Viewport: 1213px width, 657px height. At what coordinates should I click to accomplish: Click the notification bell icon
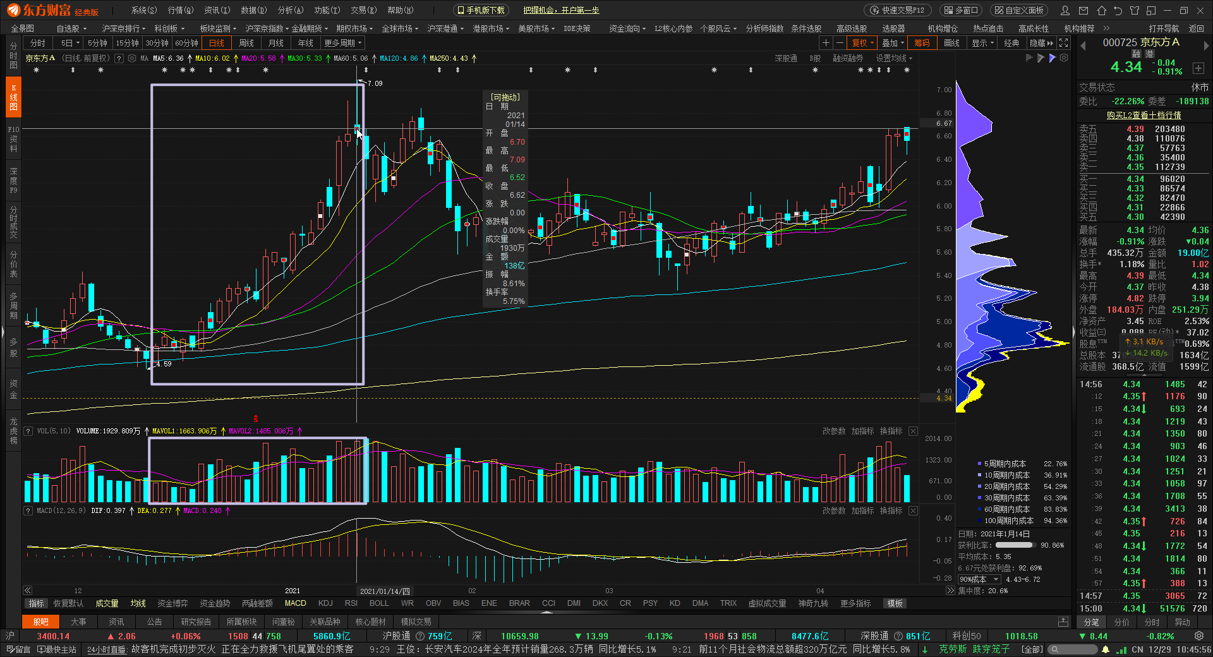click(x=1106, y=649)
